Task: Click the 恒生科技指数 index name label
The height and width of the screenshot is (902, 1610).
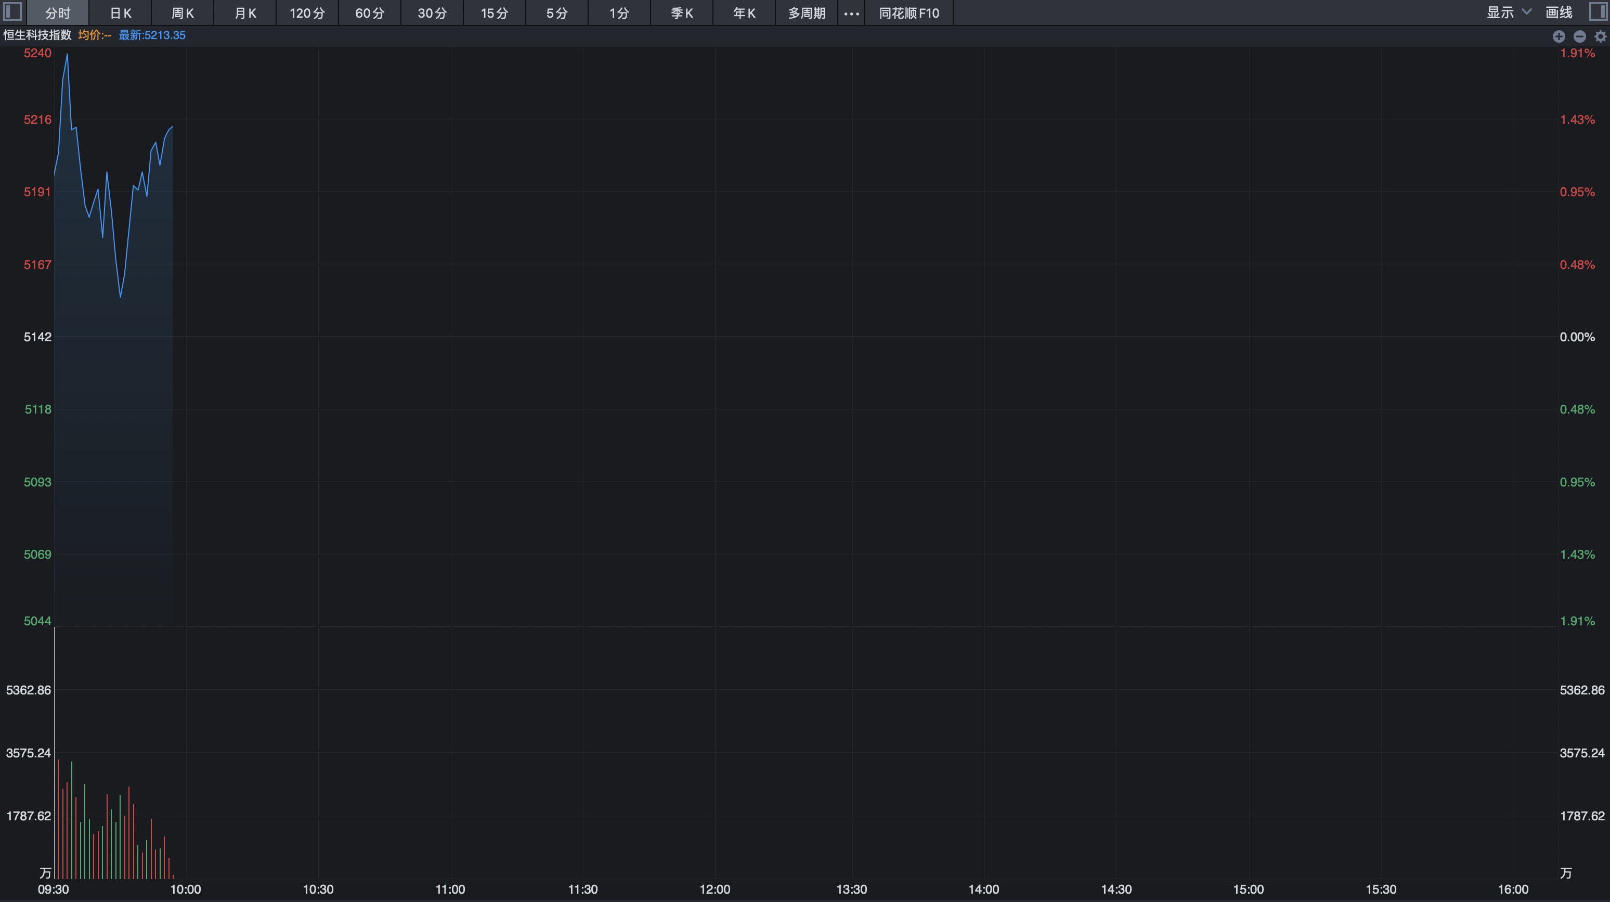Action: [x=37, y=35]
